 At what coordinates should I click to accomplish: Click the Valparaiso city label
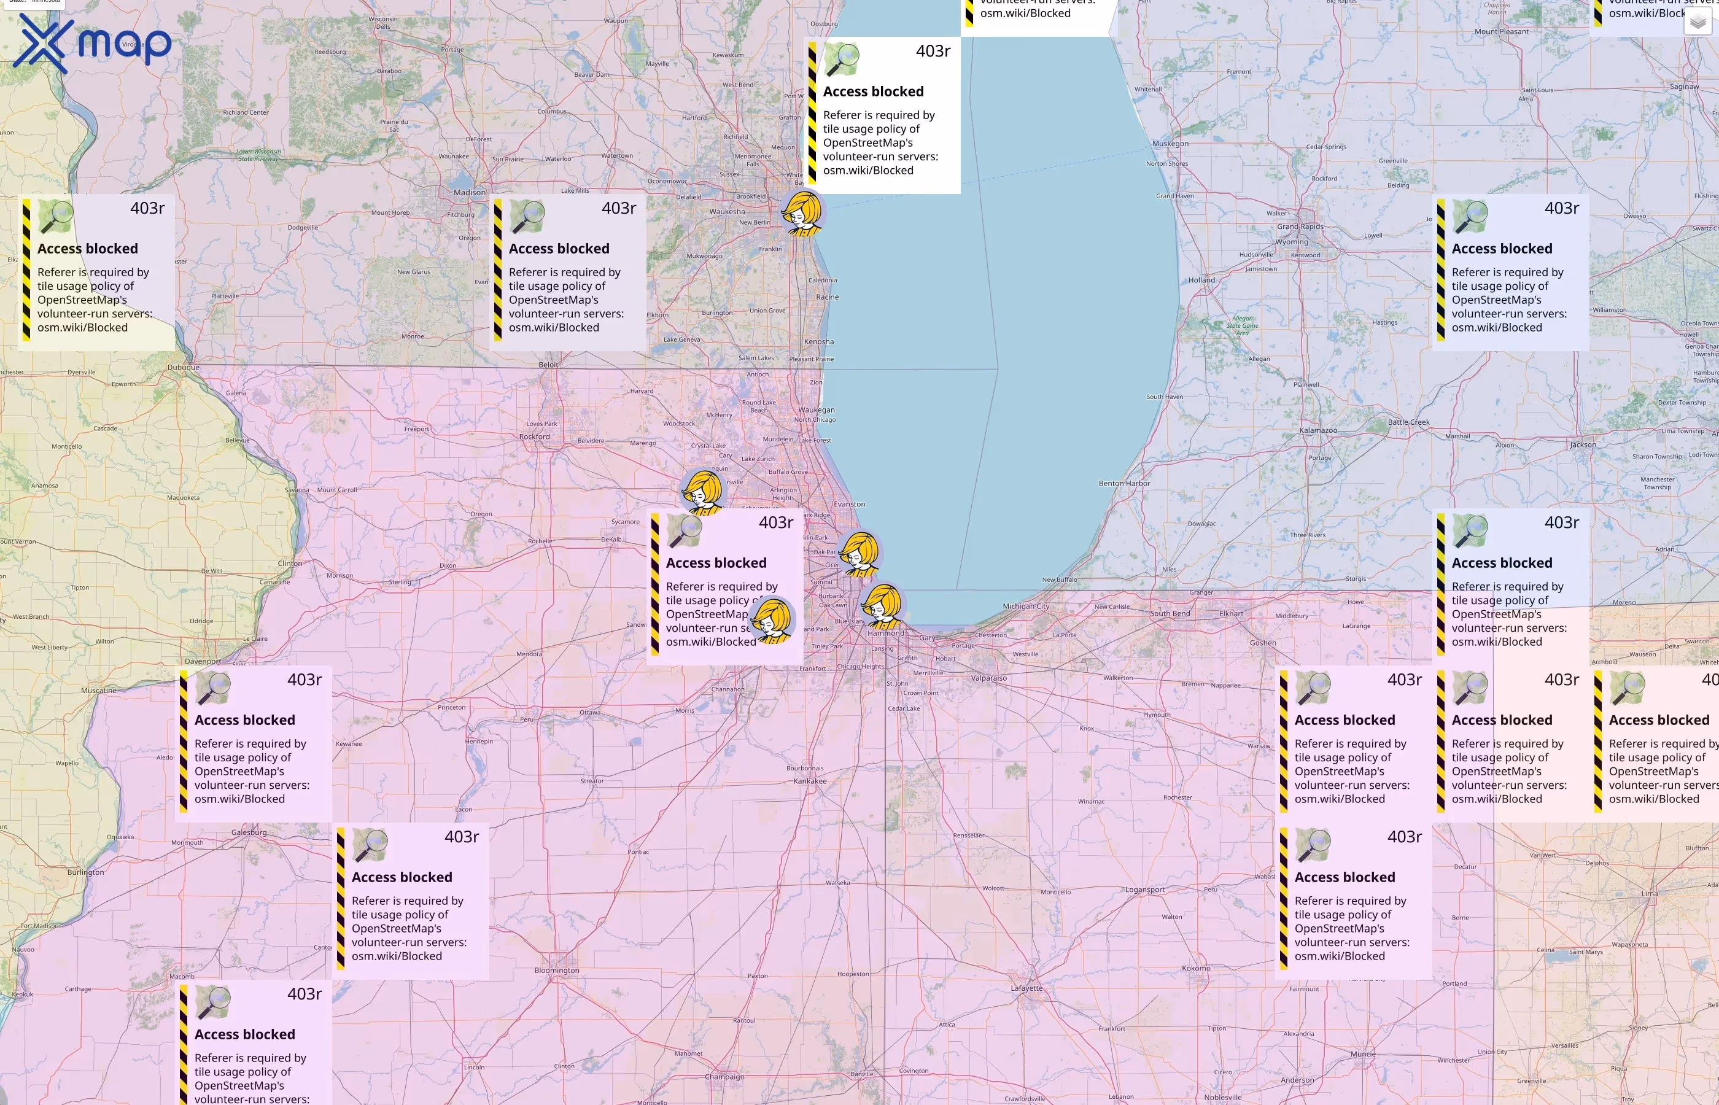(988, 678)
